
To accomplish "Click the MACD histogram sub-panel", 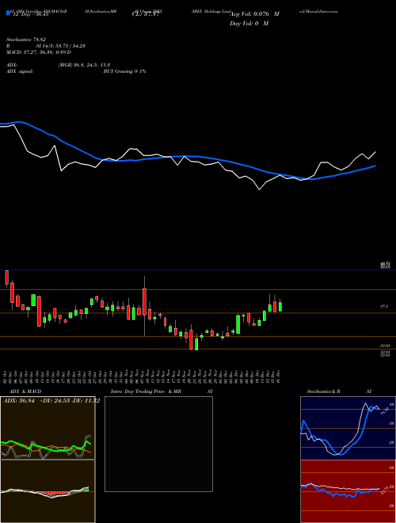I will (x=48, y=491).
